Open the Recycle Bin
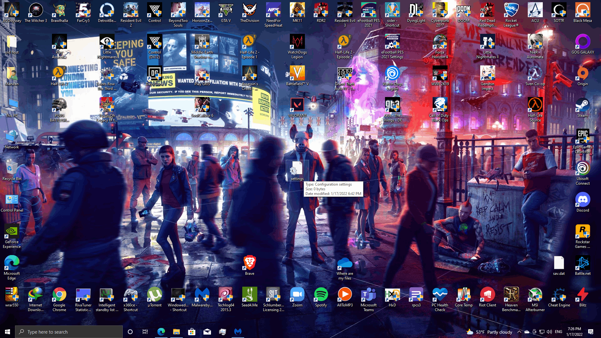 point(12,171)
